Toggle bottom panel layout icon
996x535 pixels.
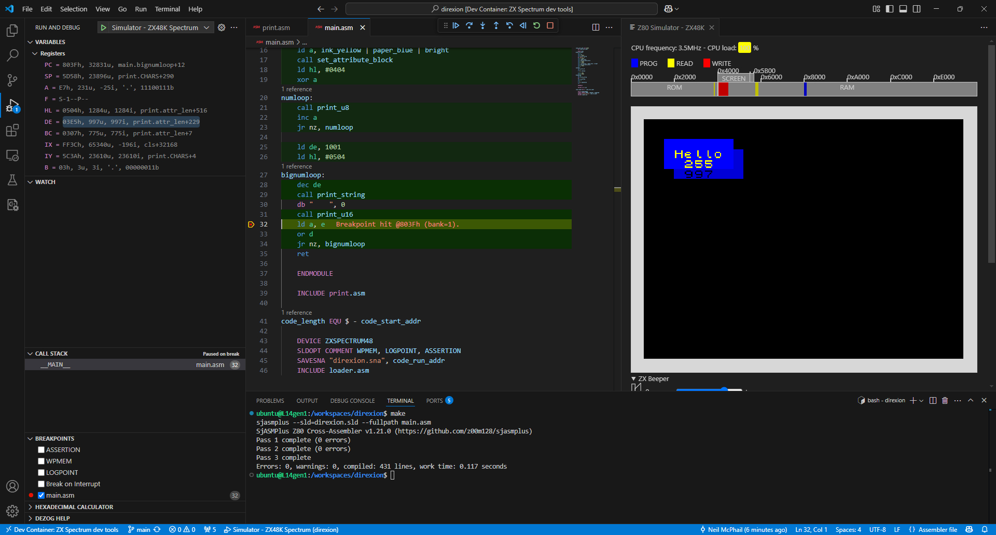click(x=903, y=9)
